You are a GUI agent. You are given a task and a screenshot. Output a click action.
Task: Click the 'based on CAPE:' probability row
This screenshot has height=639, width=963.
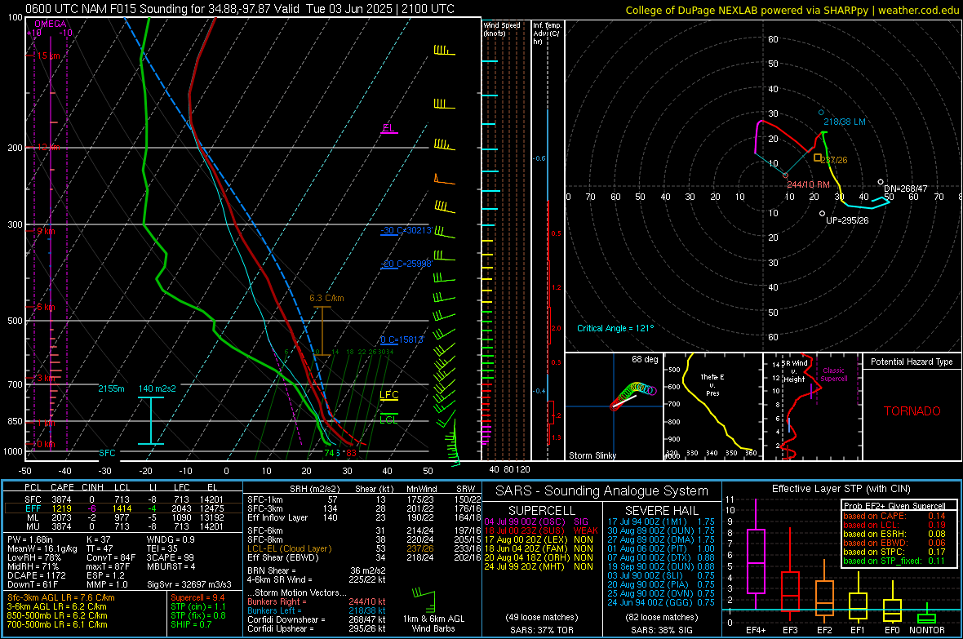pyautogui.click(x=894, y=516)
